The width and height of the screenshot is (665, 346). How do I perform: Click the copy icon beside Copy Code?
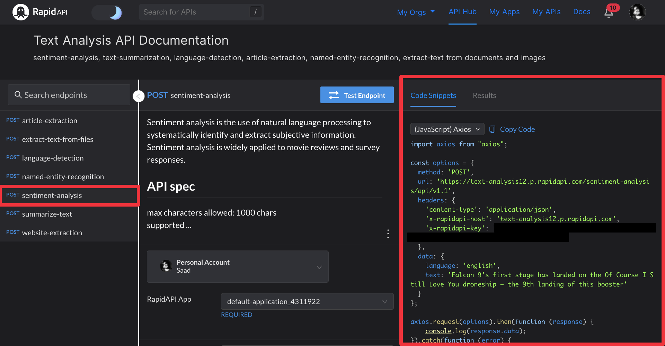492,129
